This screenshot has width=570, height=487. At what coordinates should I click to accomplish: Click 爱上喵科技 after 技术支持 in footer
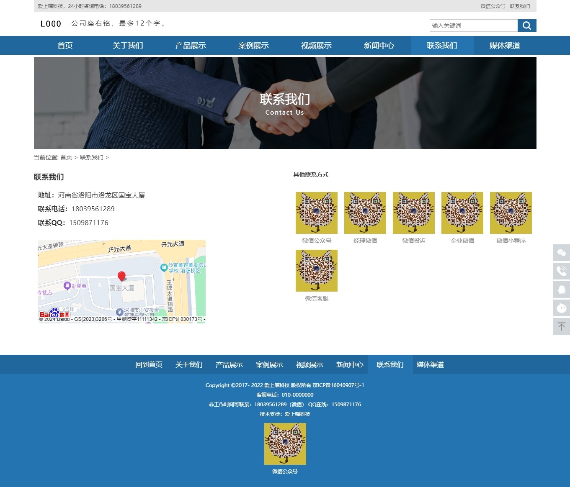[297, 414]
